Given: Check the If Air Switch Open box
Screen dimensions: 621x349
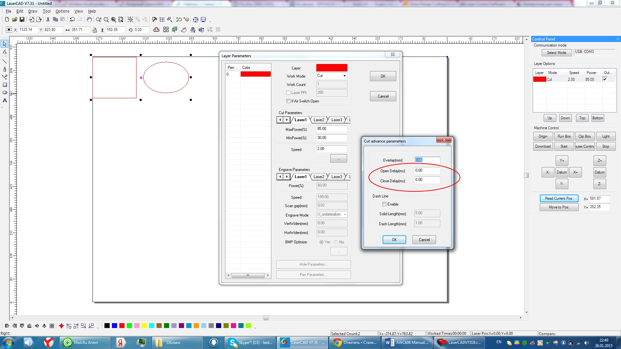Looking at the screenshot, I should (x=289, y=101).
